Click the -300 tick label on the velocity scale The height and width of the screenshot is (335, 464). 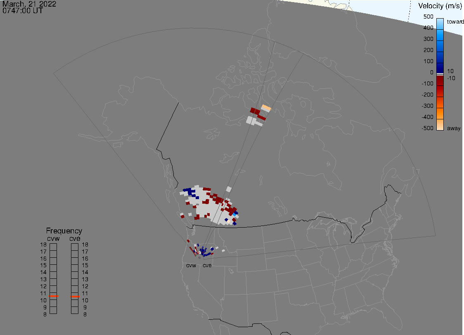[x=427, y=106]
